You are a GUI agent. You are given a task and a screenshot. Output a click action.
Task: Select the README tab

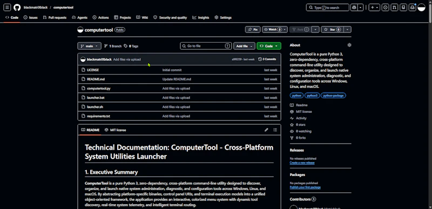click(90, 130)
